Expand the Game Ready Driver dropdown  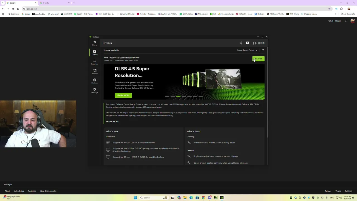click(247, 50)
